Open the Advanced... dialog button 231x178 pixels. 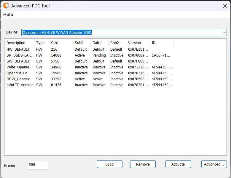214,164
